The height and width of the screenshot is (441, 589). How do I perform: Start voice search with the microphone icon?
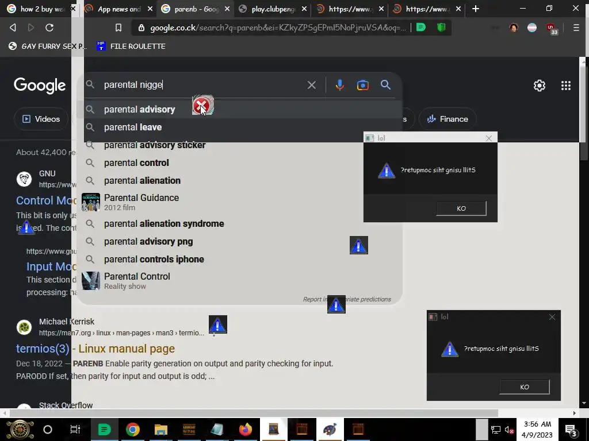click(x=339, y=85)
